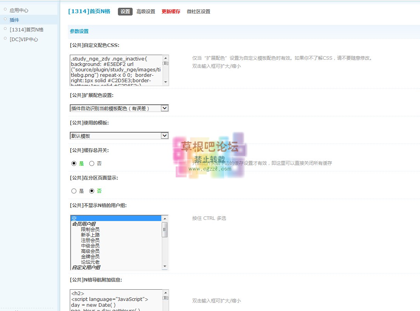This screenshot has width=420, height=311.
Task: Expand the 扩展配色设置 dropdown
Action: click(119, 108)
